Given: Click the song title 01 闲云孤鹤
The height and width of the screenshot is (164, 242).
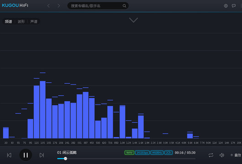Looking at the screenshot, I should tap(67, 153).
